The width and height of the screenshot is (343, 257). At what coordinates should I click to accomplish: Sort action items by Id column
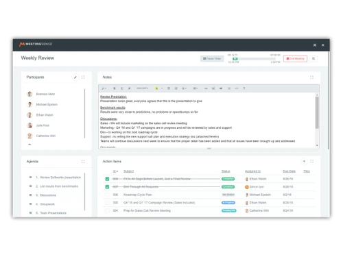point(115,171)
